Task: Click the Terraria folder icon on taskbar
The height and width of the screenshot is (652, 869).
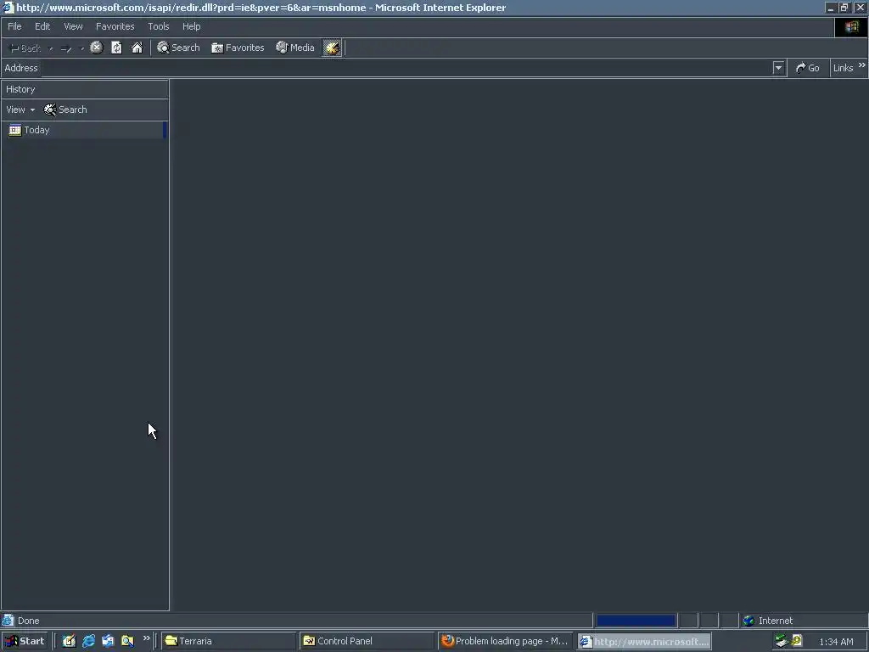Action: point(171,642)
